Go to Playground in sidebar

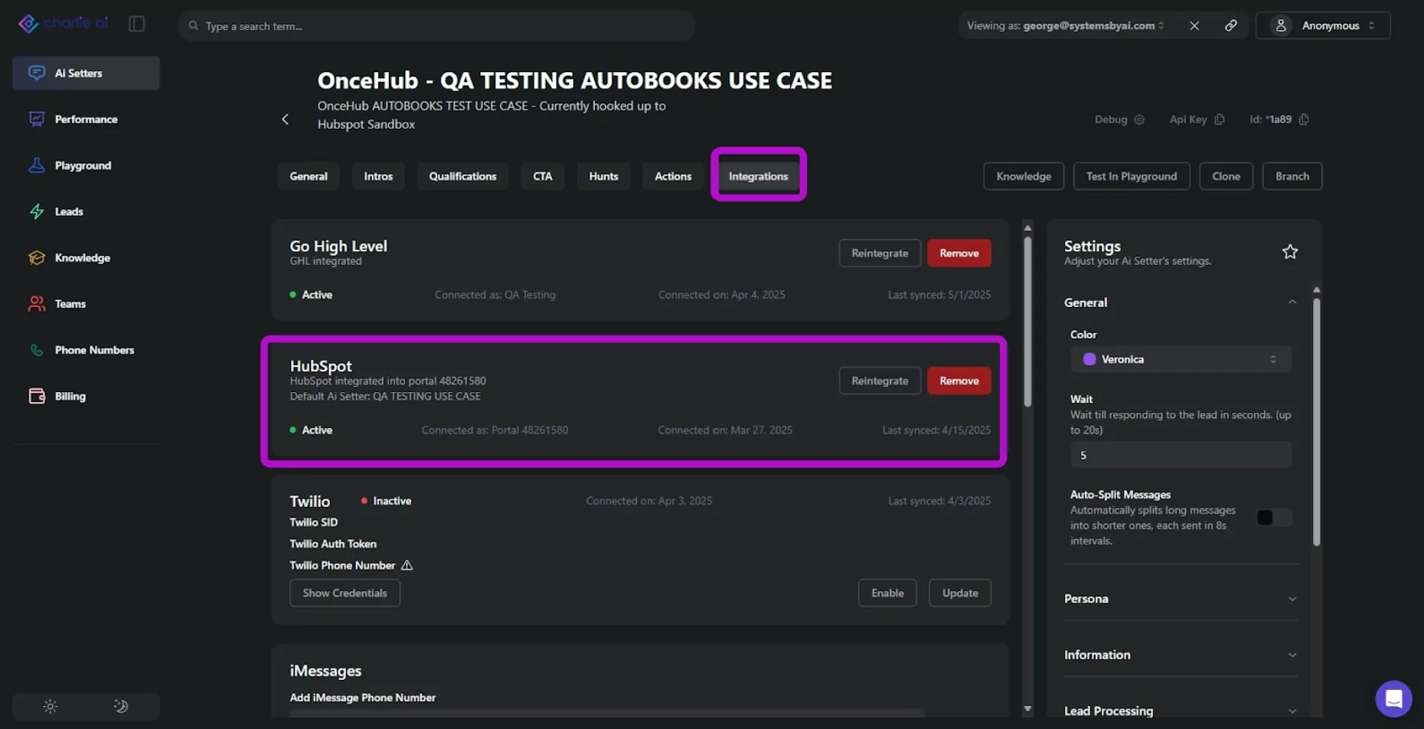click(x=86, y=165)
